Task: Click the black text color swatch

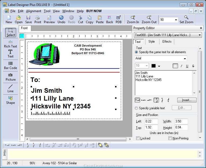Action: pos(154,66)
